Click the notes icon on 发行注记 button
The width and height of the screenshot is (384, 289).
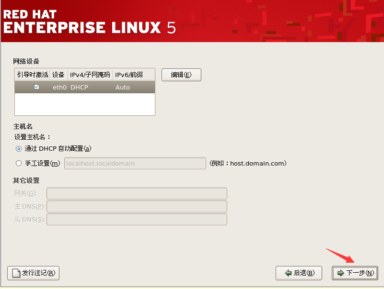coord(16,273)
